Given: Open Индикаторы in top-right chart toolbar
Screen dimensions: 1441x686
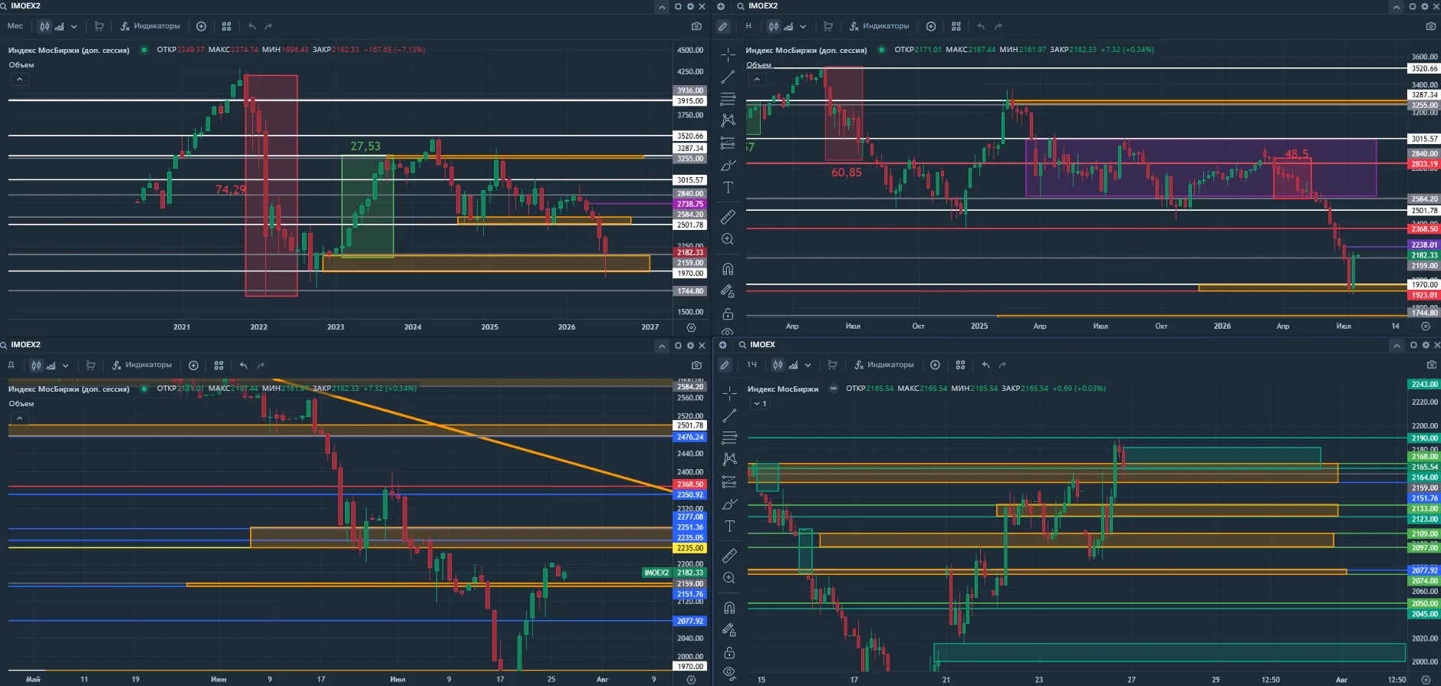Looking at the screenshot, I should click(880, 26).
